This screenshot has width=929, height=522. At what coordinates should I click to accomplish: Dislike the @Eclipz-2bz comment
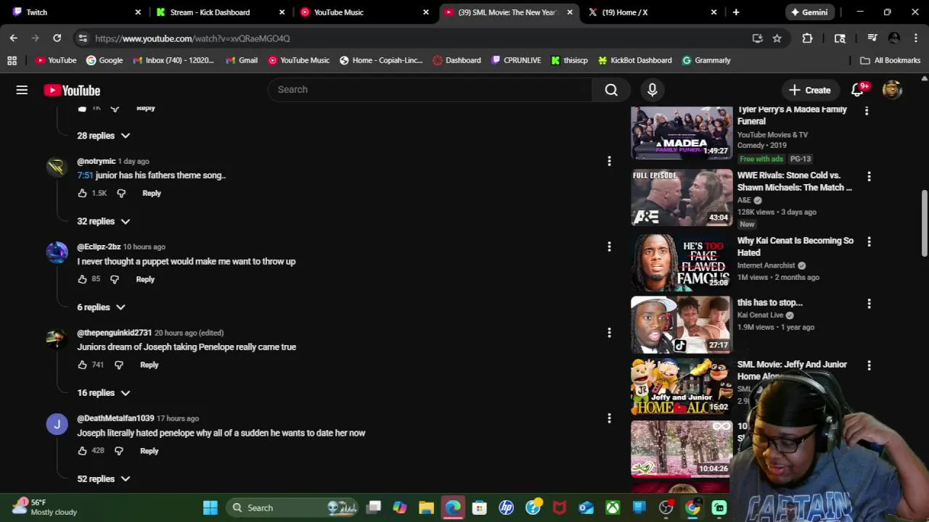click(x=115, y=279)
